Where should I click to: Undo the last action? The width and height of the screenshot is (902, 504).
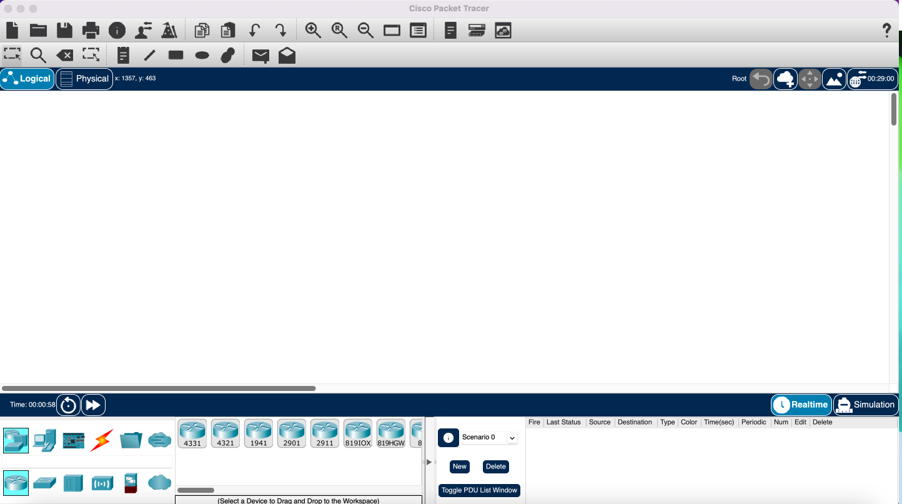point(254,30)
